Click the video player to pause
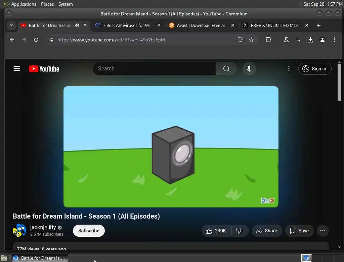 [171, 147]
